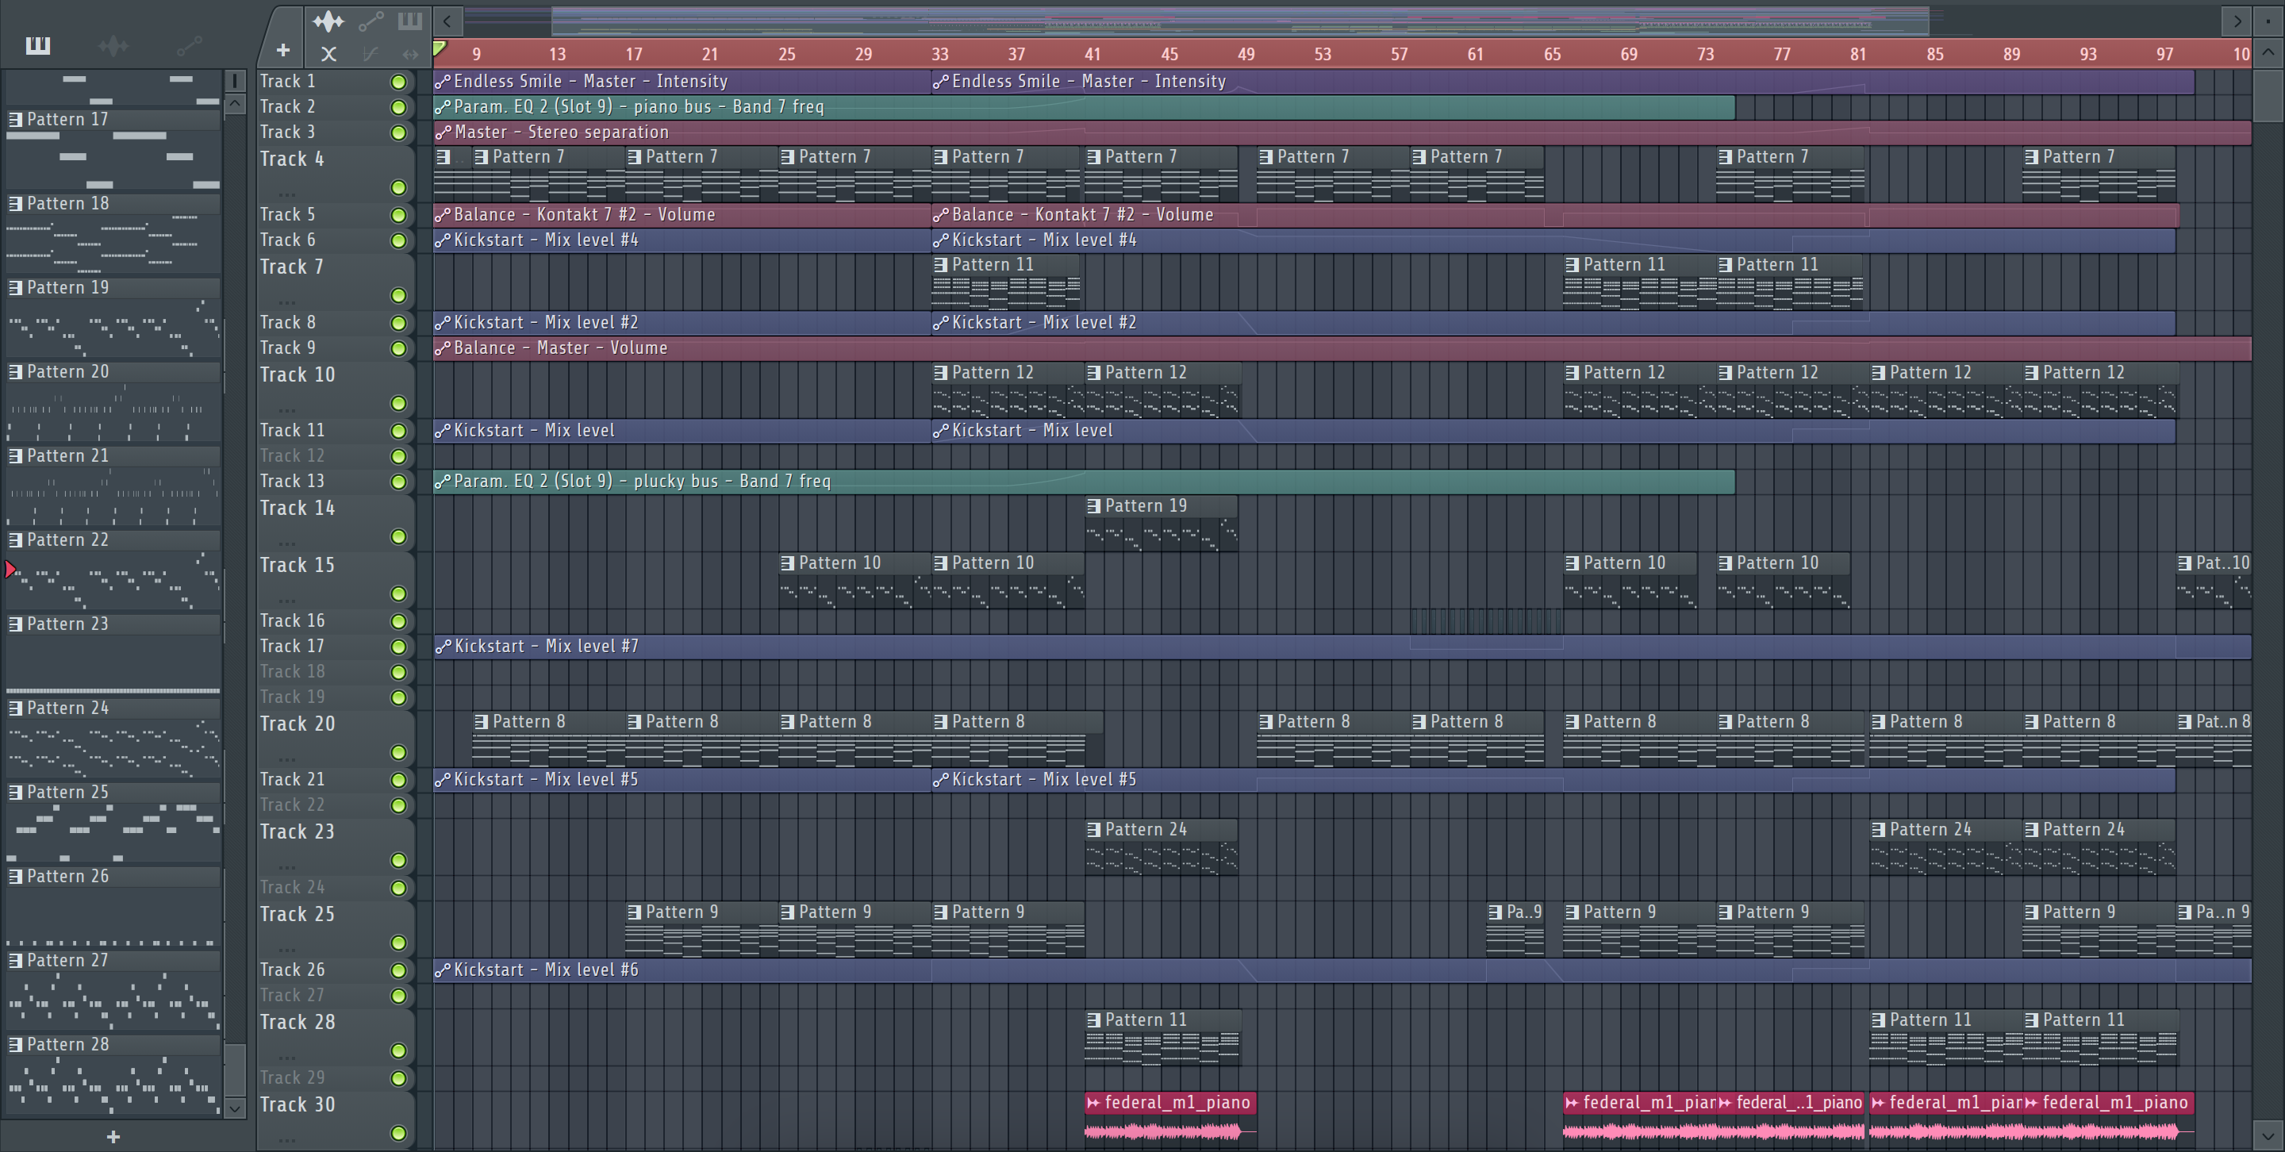The width and height of the screenshot is (2285, 1152).
Task: Mute Track 10 with its green LED
Action: [398, 404]
